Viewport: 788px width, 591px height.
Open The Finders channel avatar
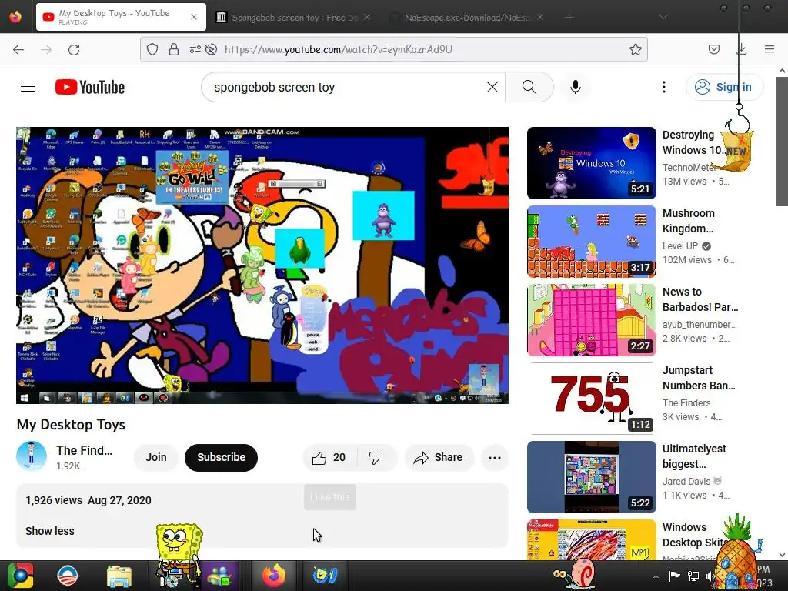click(31, 456)
